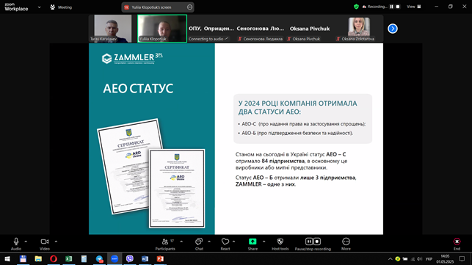
Task: Open the React emoji menu
Action: pyautogui.click(x=225, y=244)
